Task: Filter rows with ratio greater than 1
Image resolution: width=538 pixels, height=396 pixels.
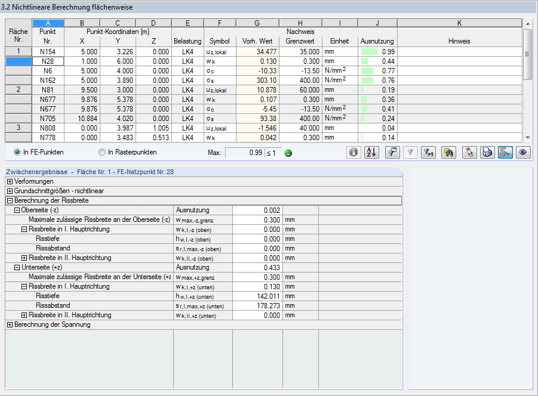Action: 428,152
